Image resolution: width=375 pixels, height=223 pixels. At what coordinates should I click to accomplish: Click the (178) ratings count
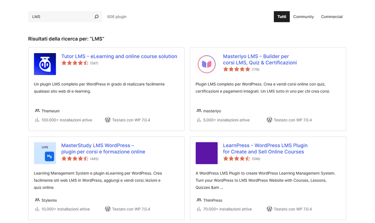tap(255, 70)
